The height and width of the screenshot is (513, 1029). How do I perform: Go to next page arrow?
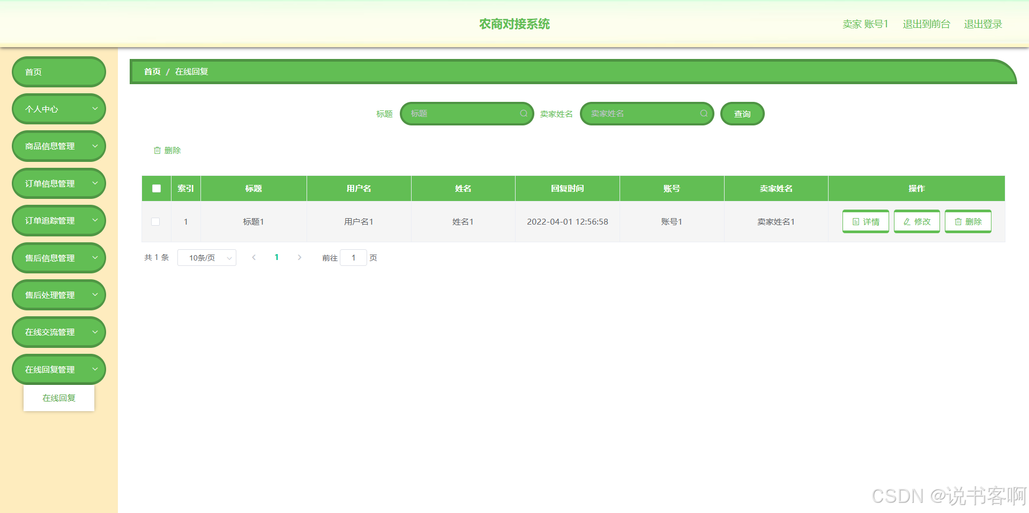tap(300, 258)
